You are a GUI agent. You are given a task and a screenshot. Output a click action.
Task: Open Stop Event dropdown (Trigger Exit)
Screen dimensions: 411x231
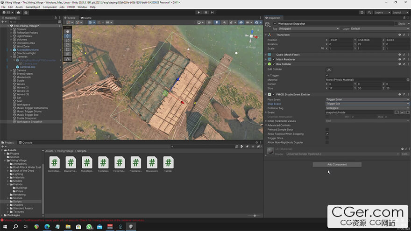[367, 104]
